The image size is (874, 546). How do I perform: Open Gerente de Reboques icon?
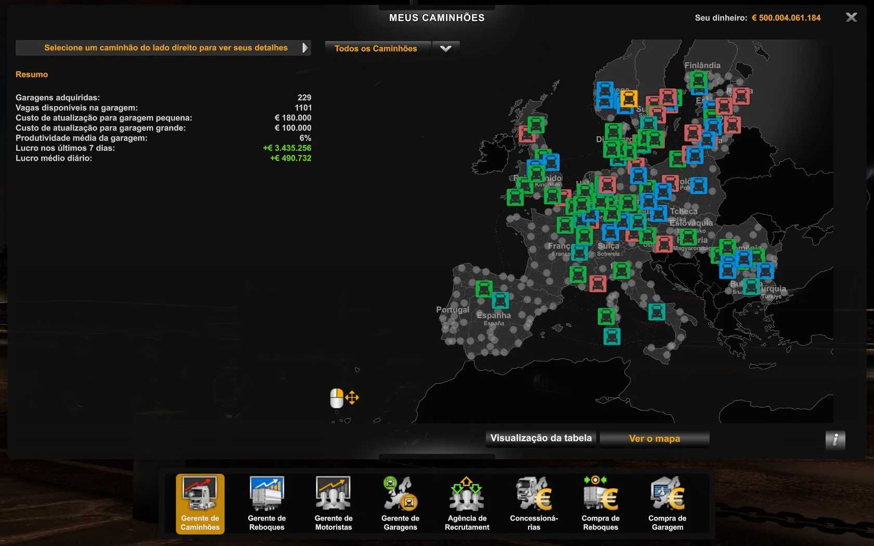(266, 503)
